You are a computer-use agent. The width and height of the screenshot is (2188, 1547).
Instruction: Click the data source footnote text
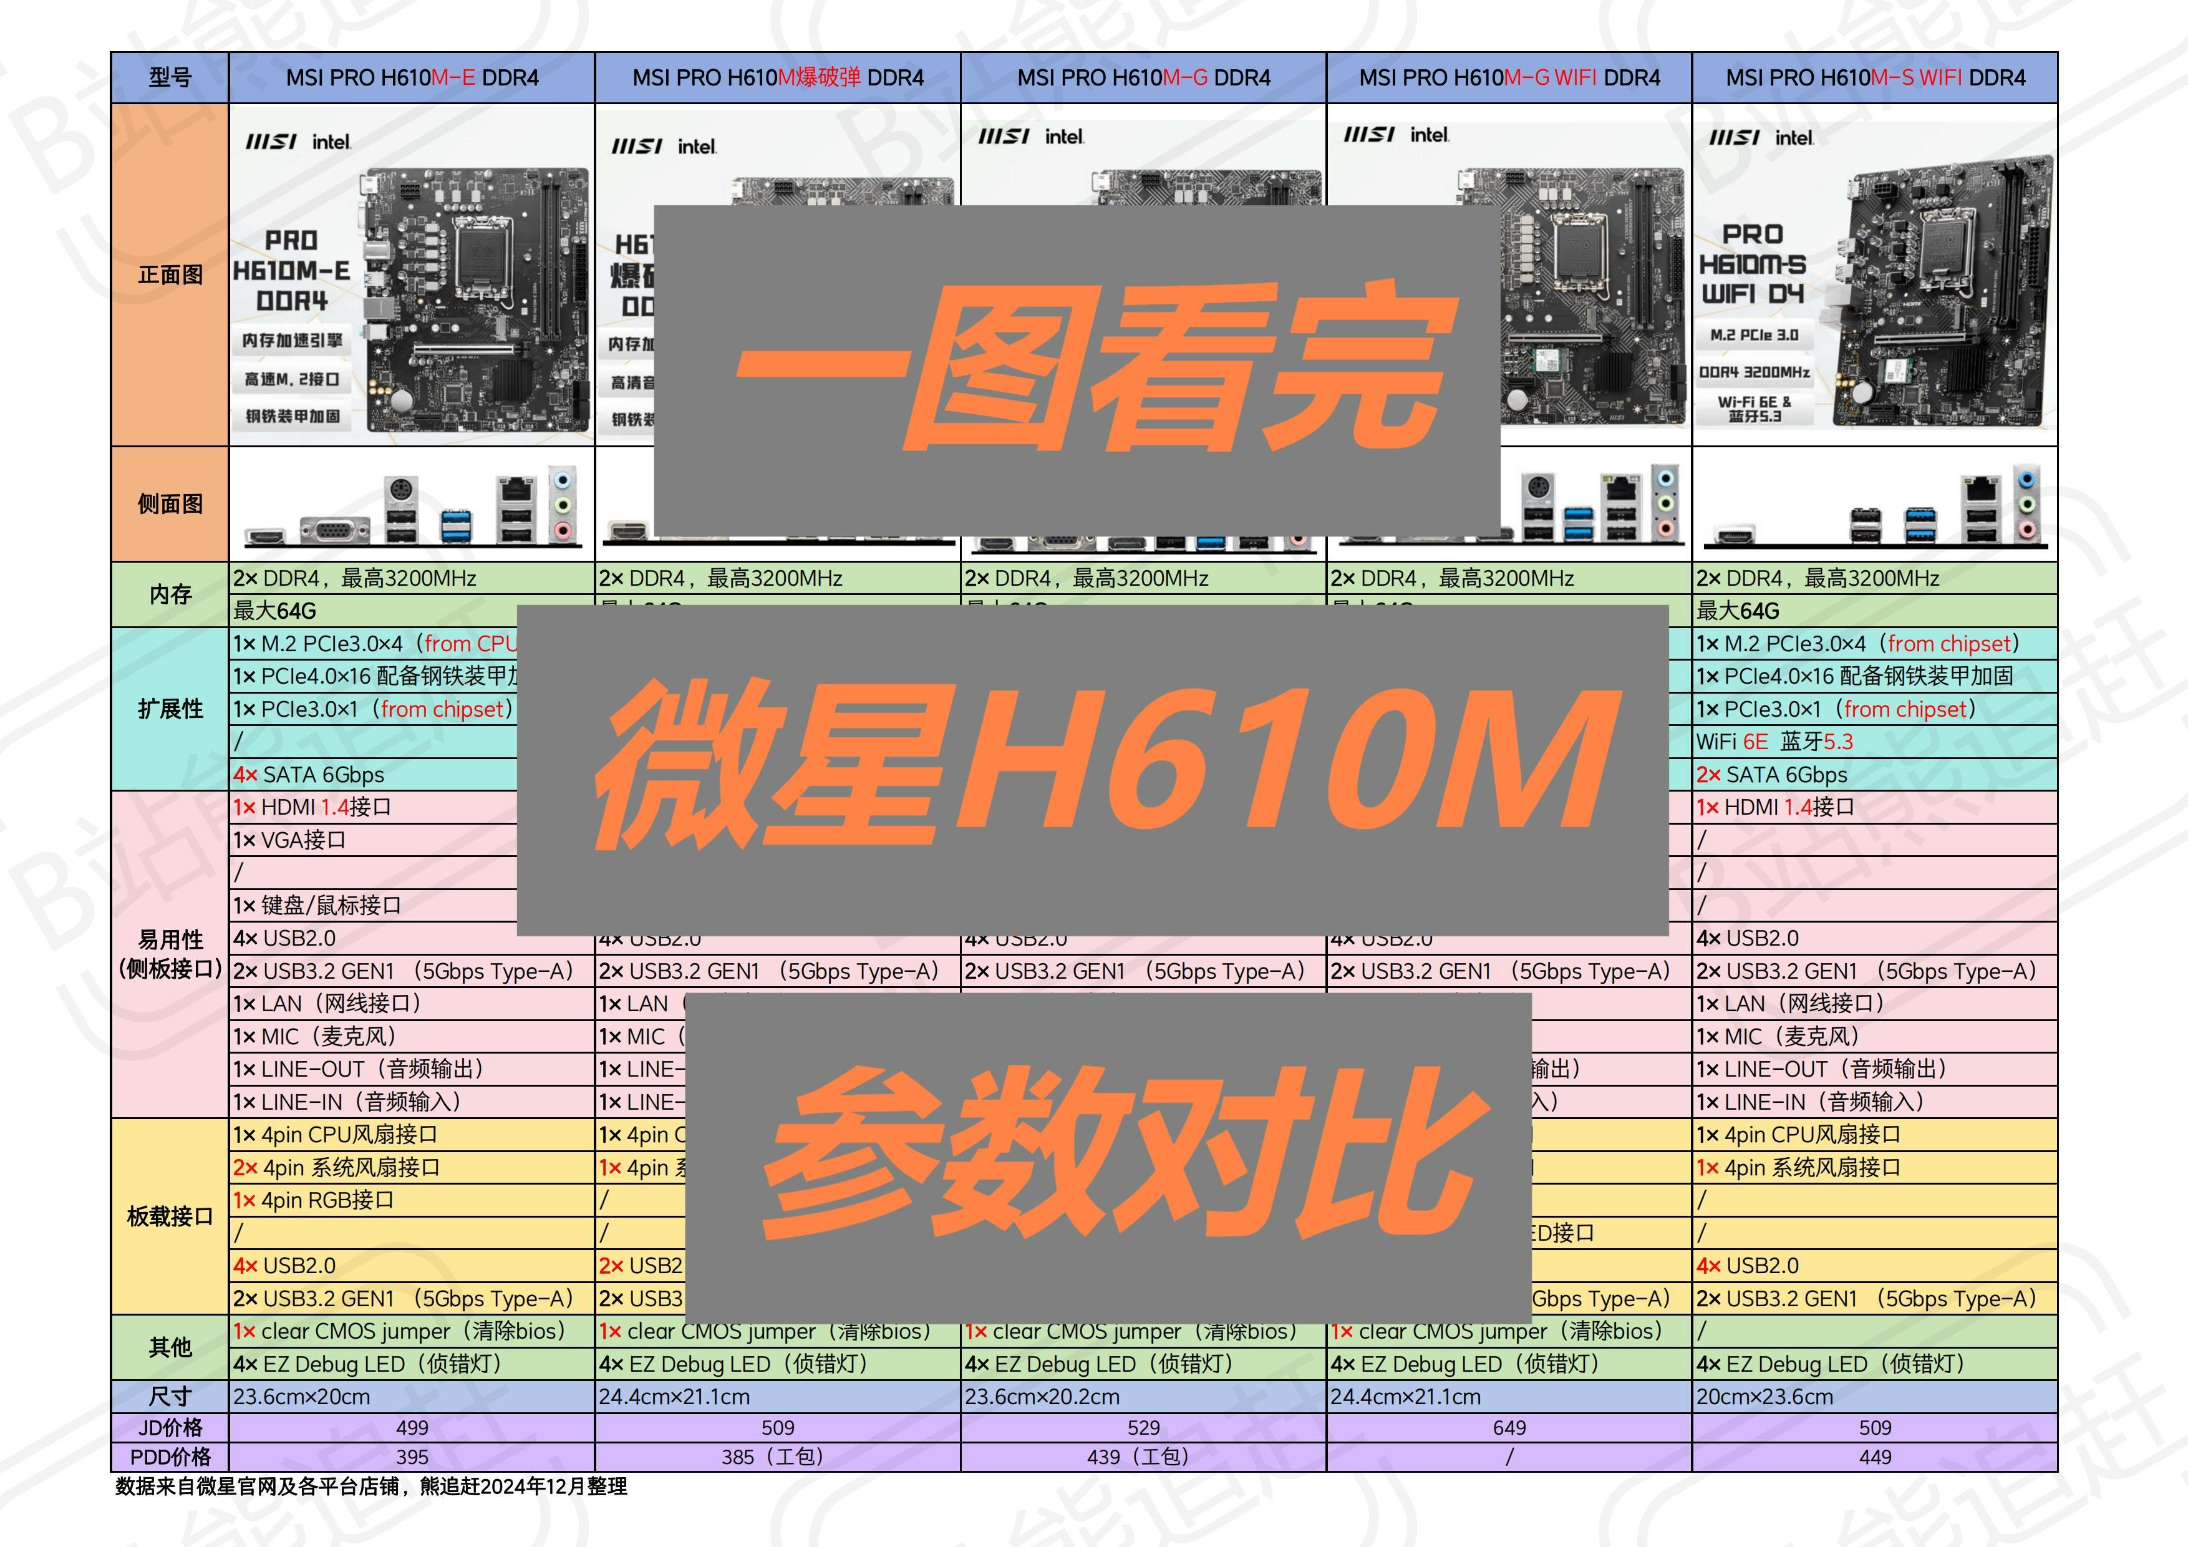[372, 1486]
